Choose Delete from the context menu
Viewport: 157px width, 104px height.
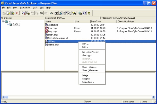92,75
